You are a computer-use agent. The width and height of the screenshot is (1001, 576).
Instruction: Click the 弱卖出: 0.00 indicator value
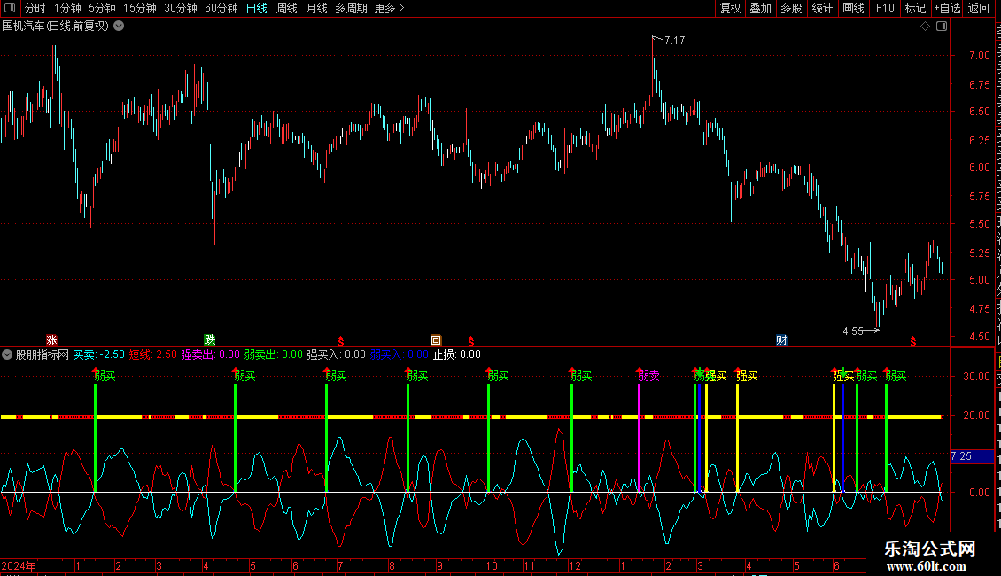[x=273, y=354]
